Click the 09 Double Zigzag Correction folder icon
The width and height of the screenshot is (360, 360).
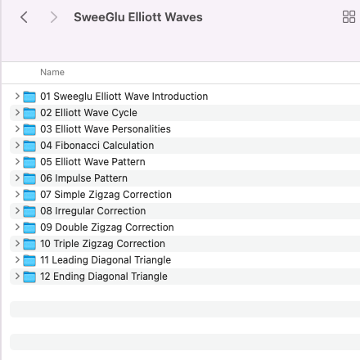(29, 227)
